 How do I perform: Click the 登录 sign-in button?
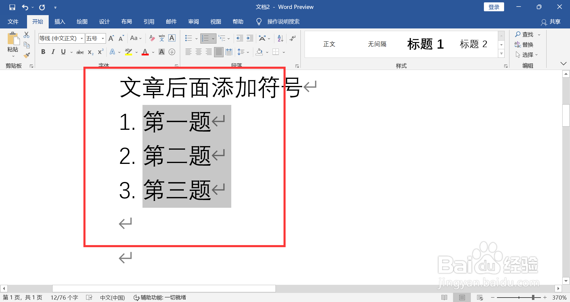(x=494, y=7)
